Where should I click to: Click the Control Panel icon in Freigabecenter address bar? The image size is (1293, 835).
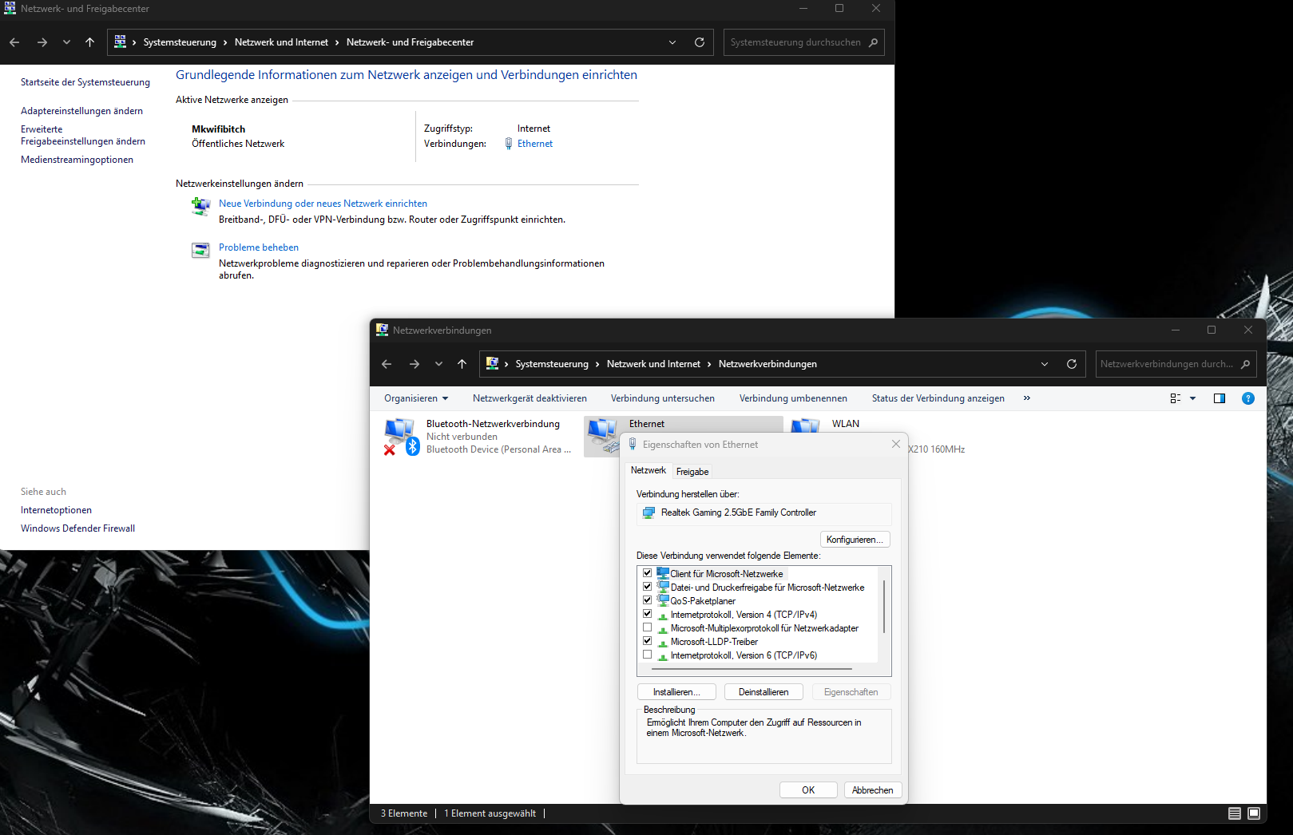pyautogui.click(x=121, y=42)
